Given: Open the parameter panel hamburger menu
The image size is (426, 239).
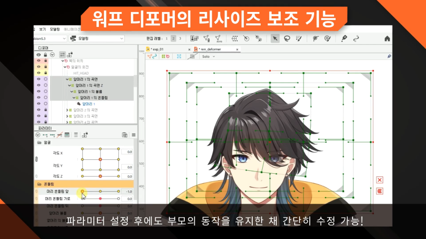Looking at the screenshot, I should pos(133,135).
